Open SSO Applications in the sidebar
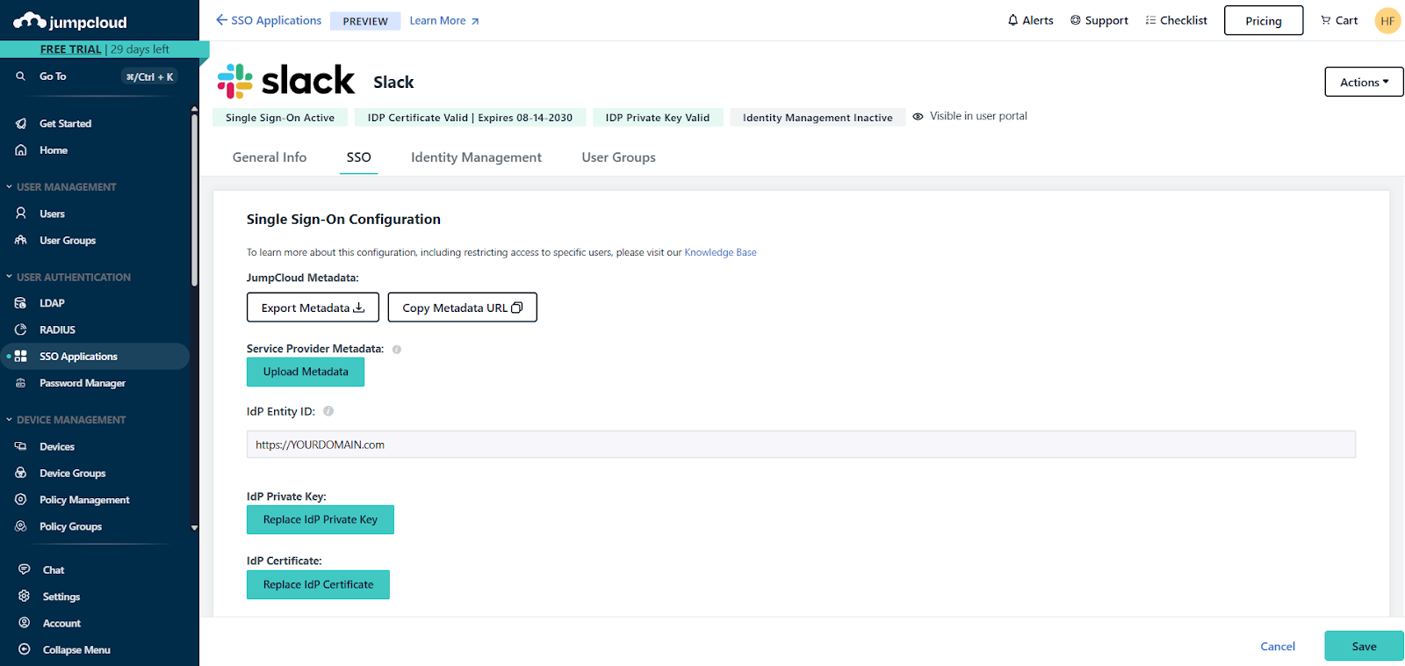Image resolution: width=1405 pixels, height=666 pixels. 95,356
